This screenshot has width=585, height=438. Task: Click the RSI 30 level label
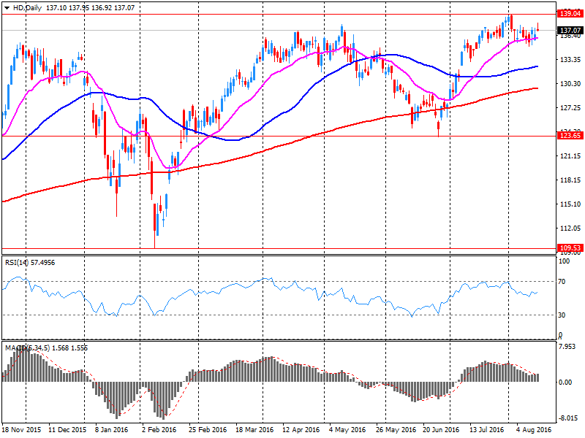coord(562,315)
